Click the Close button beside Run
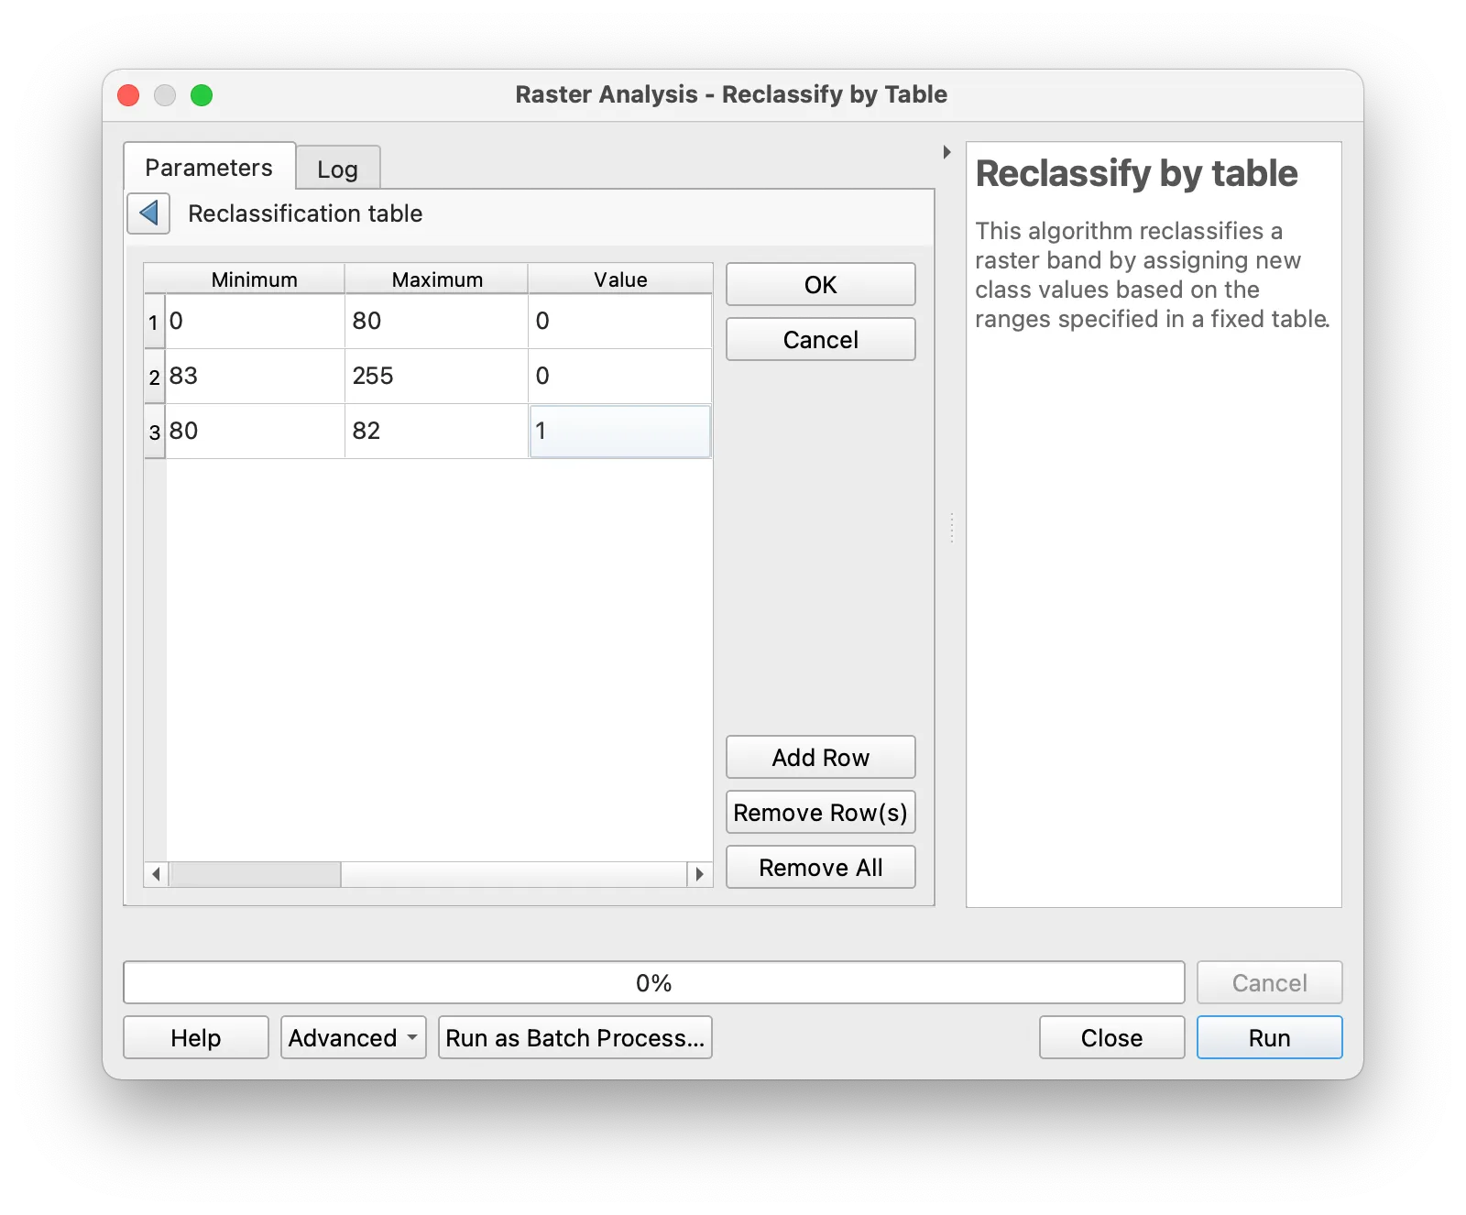 click(x=1111, y=1038)
